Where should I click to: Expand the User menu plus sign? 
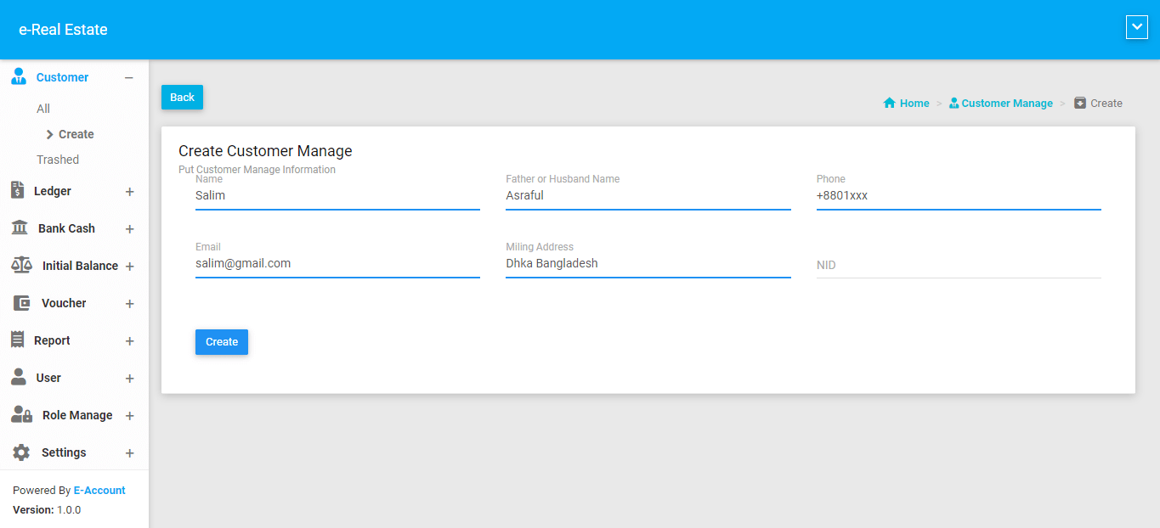click(x=129, y=379)
